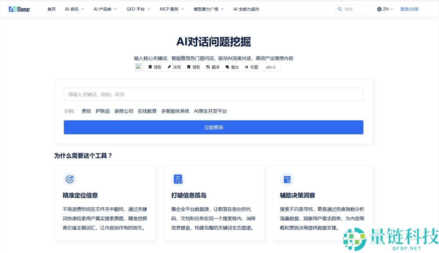Expand the AI 资讯 dropdown menu
Screen dimensions: 439x253
(x=75, y=9)
